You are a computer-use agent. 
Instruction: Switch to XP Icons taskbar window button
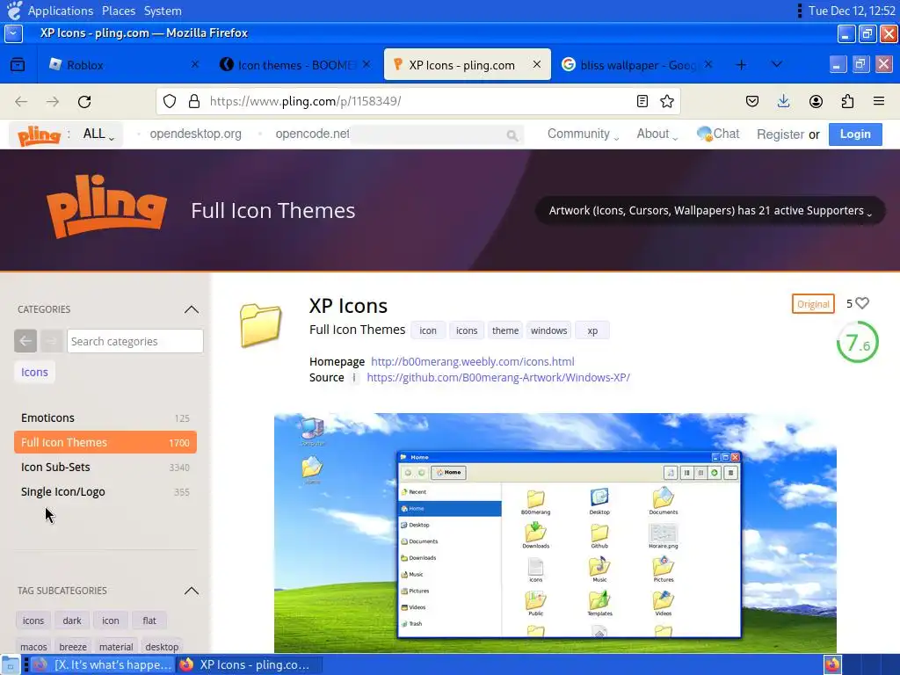point(249,664)
